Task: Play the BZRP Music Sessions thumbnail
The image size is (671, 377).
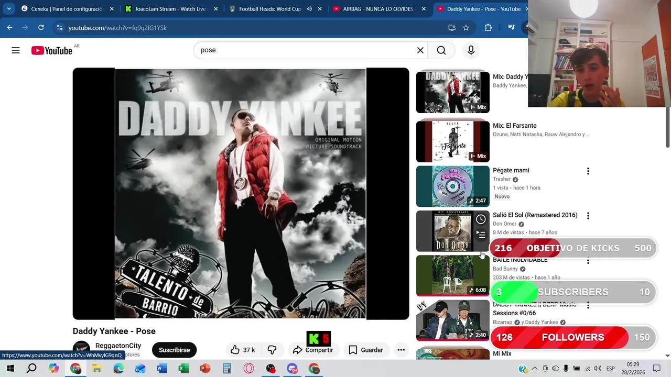Action: pyautogui.click(x=453, y=320)
